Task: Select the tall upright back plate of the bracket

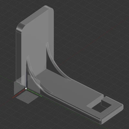Action: [x=35, y=43]
